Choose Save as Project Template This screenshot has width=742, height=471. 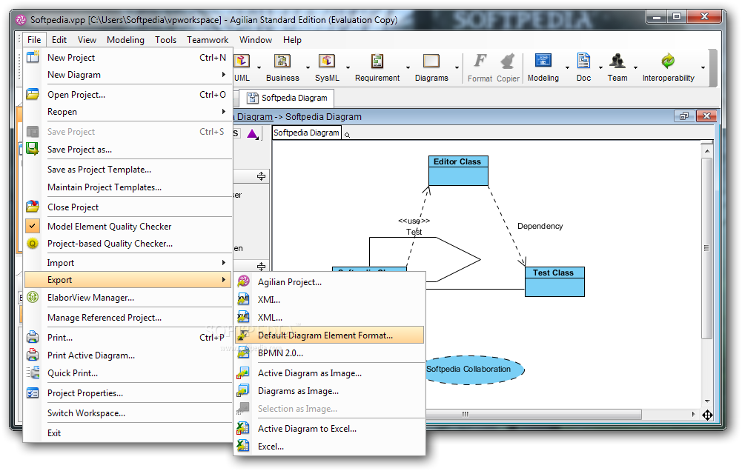128,170
